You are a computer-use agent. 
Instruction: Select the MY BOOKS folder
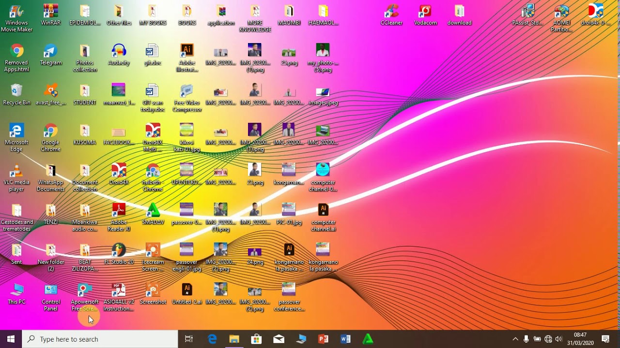click(x=153, y=15)
